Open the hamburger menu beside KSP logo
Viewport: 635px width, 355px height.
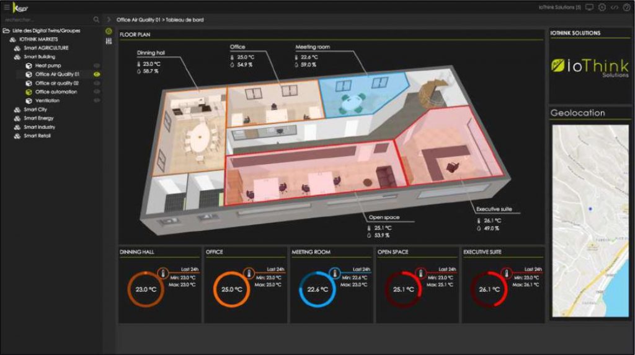(6, 7)
